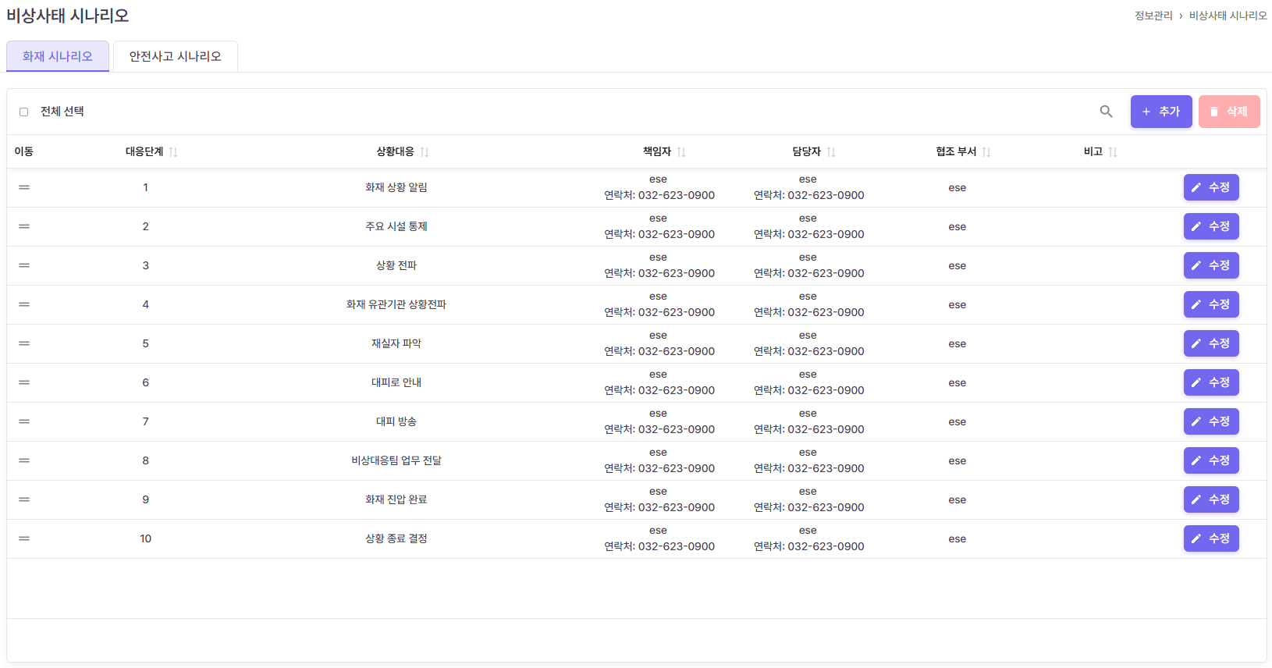Edit the 재실자 파악 row
The image size is (1272, 668).
pos(1210,343)
